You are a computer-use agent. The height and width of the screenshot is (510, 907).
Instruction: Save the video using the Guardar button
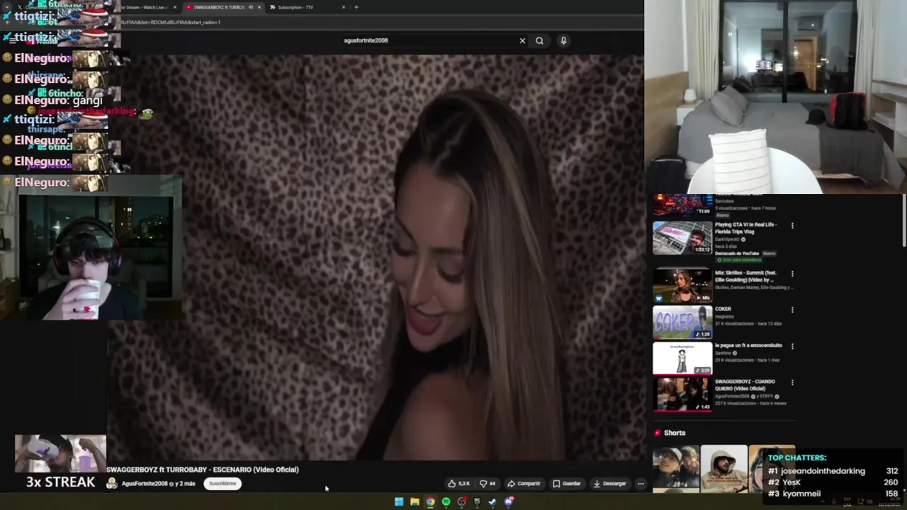tap(567, 484)
